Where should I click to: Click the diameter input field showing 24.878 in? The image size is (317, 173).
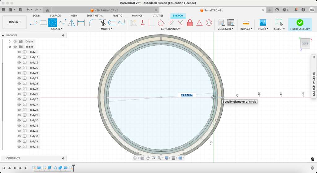(x=187, y=95)
